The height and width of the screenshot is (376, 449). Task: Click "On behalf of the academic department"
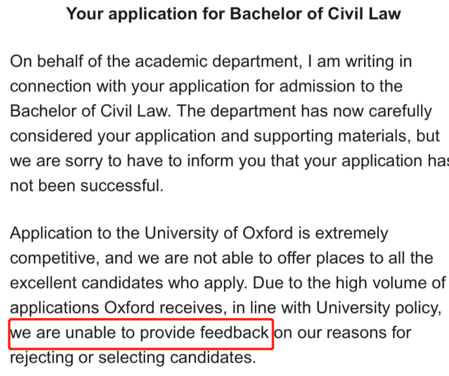point(154,62)
